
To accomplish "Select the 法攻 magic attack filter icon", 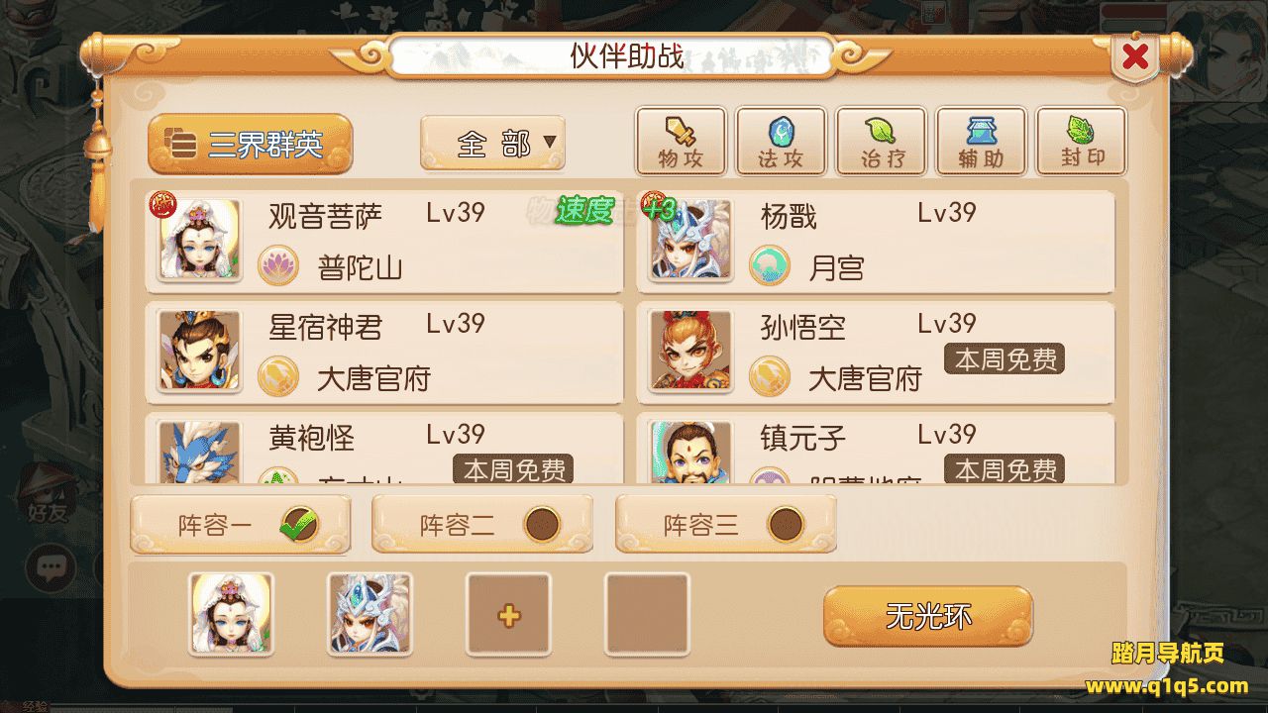I will pyautogui.click(x=781, y=142).
